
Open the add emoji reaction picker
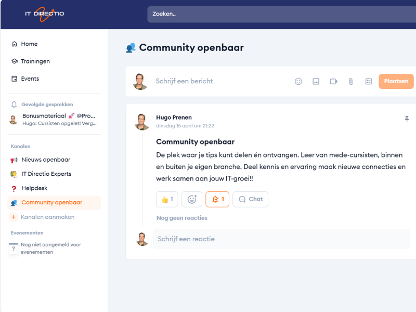192,199
